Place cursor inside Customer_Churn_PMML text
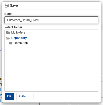 coord(23,20)
